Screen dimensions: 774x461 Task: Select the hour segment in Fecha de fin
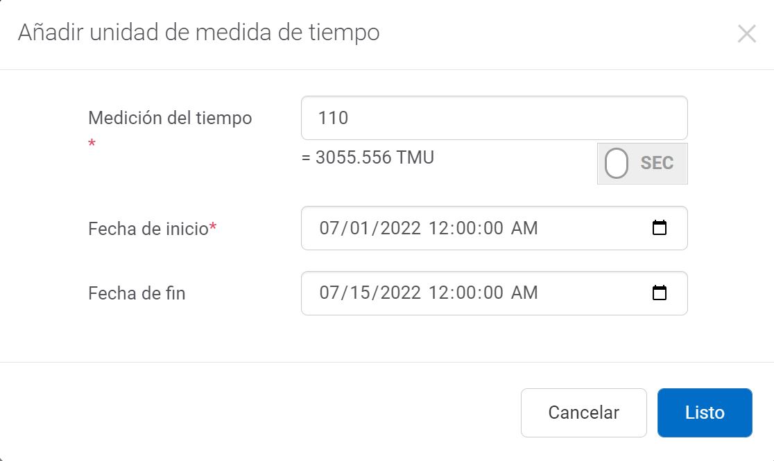click(x=438, y=293)
